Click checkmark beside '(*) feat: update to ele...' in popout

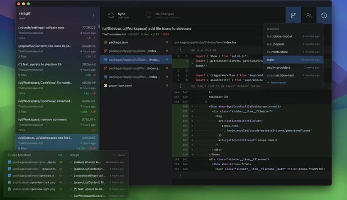[71, 189]
